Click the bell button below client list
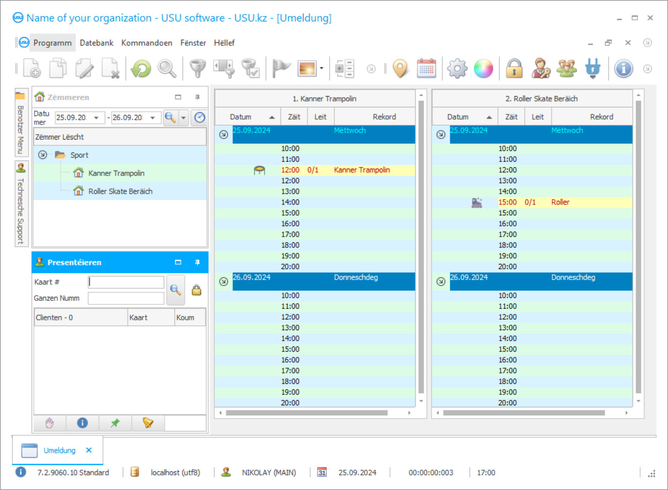Viewport: 668px width, 490px height. pos(148,423)
